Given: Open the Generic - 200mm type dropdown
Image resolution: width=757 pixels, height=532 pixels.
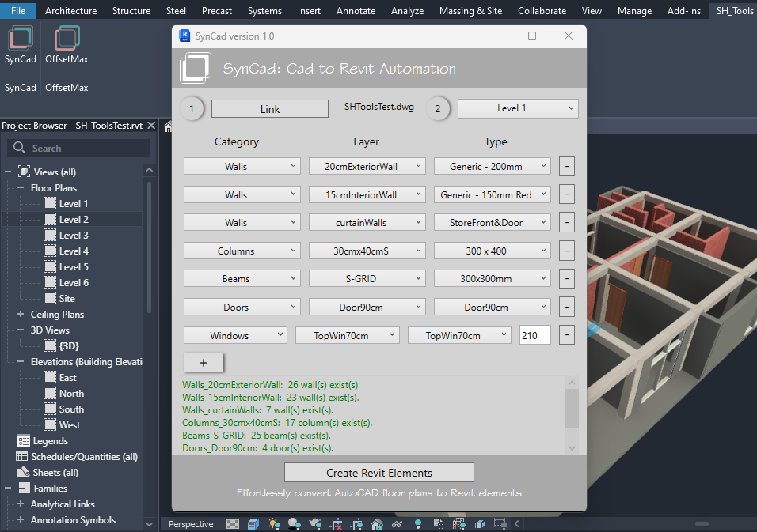Looking at the screenshot, I should 492,166.
